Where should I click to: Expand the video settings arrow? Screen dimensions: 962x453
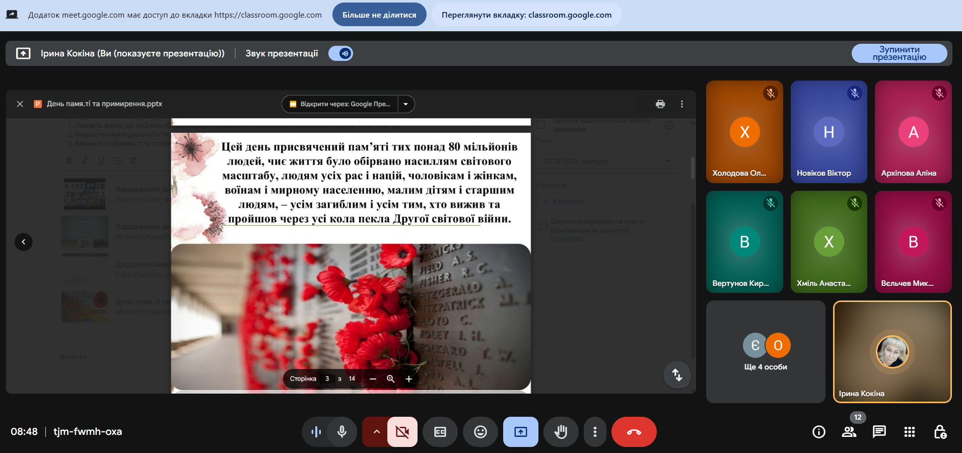point(376,432)
